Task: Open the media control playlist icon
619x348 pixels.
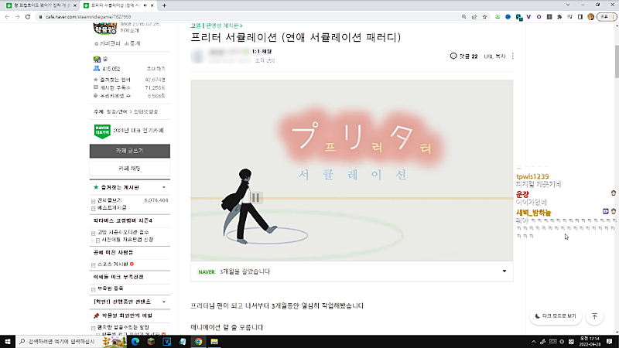Action: 569,17
